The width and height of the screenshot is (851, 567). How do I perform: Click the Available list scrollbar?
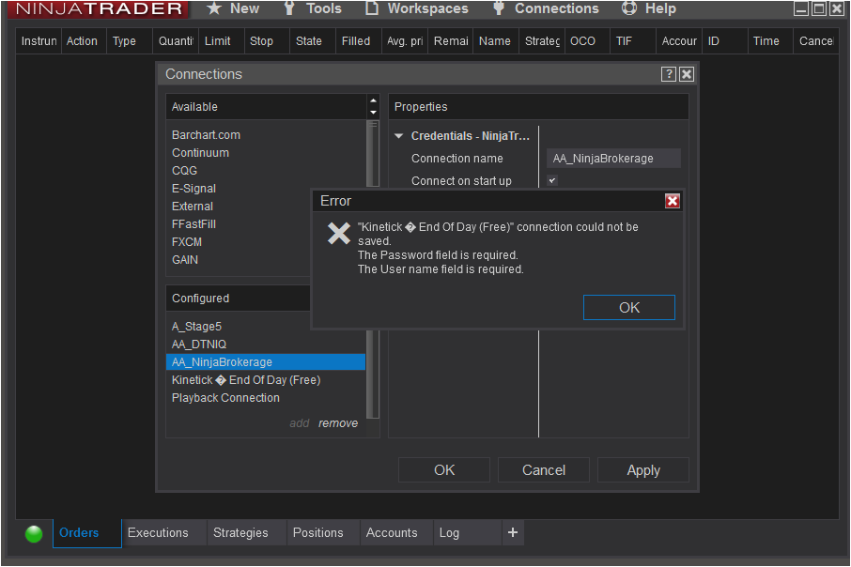pyautogui.click(x=373, y=155)
